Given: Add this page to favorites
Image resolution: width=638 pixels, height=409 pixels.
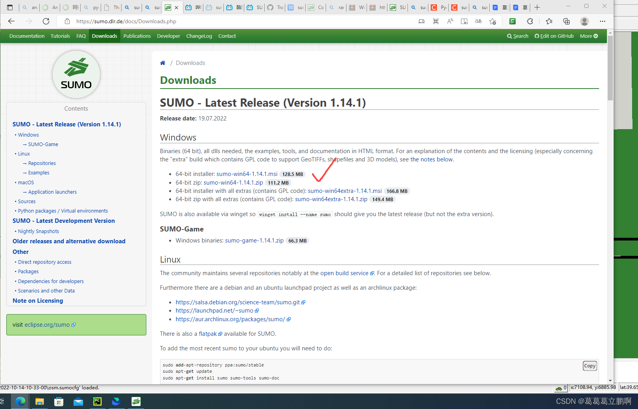Looking at the screenshot, I should tap(492, 21).
